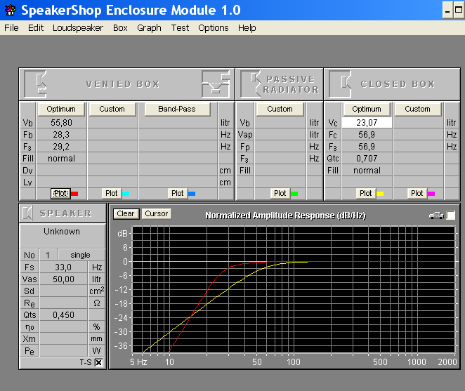Click closed box Optimum button
This screenshot has width=465, height=391.
click(x=367, y=109)
